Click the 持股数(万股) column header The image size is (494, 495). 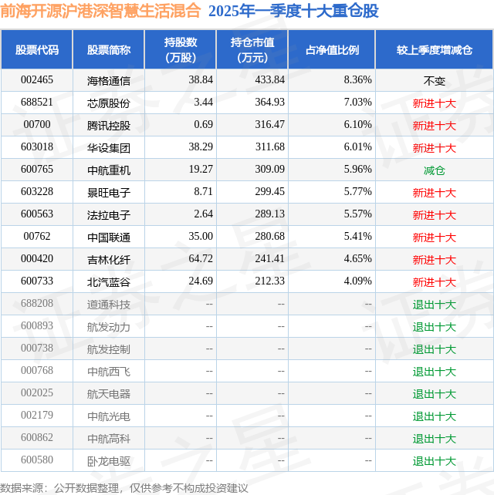tap(181, 50)
